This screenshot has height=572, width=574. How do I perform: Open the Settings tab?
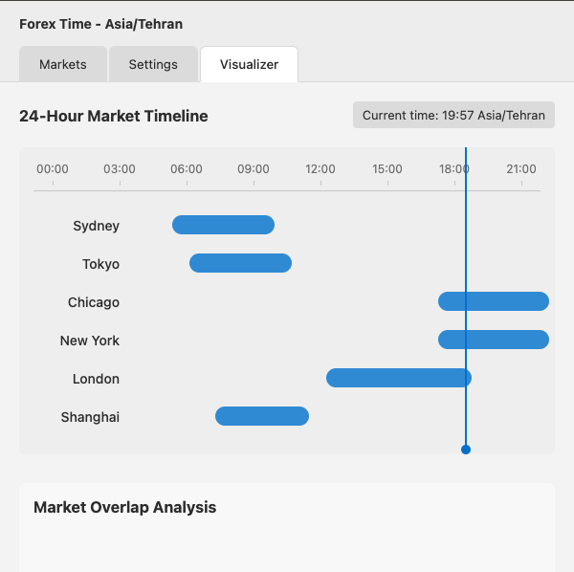click(x=153, y=64)
